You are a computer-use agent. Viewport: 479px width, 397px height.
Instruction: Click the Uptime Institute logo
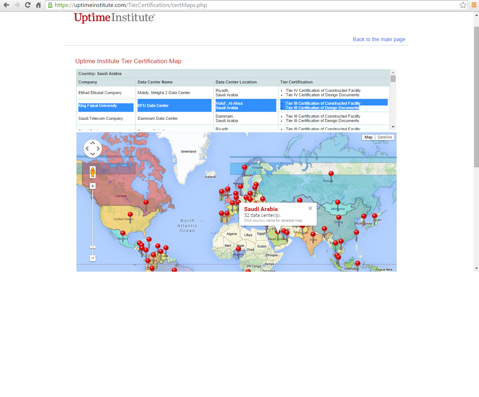114,18
